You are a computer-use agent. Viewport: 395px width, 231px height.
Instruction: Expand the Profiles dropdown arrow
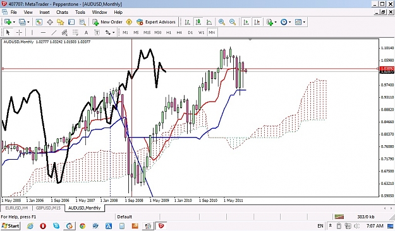pyautogui.click(x=28, y=22)
